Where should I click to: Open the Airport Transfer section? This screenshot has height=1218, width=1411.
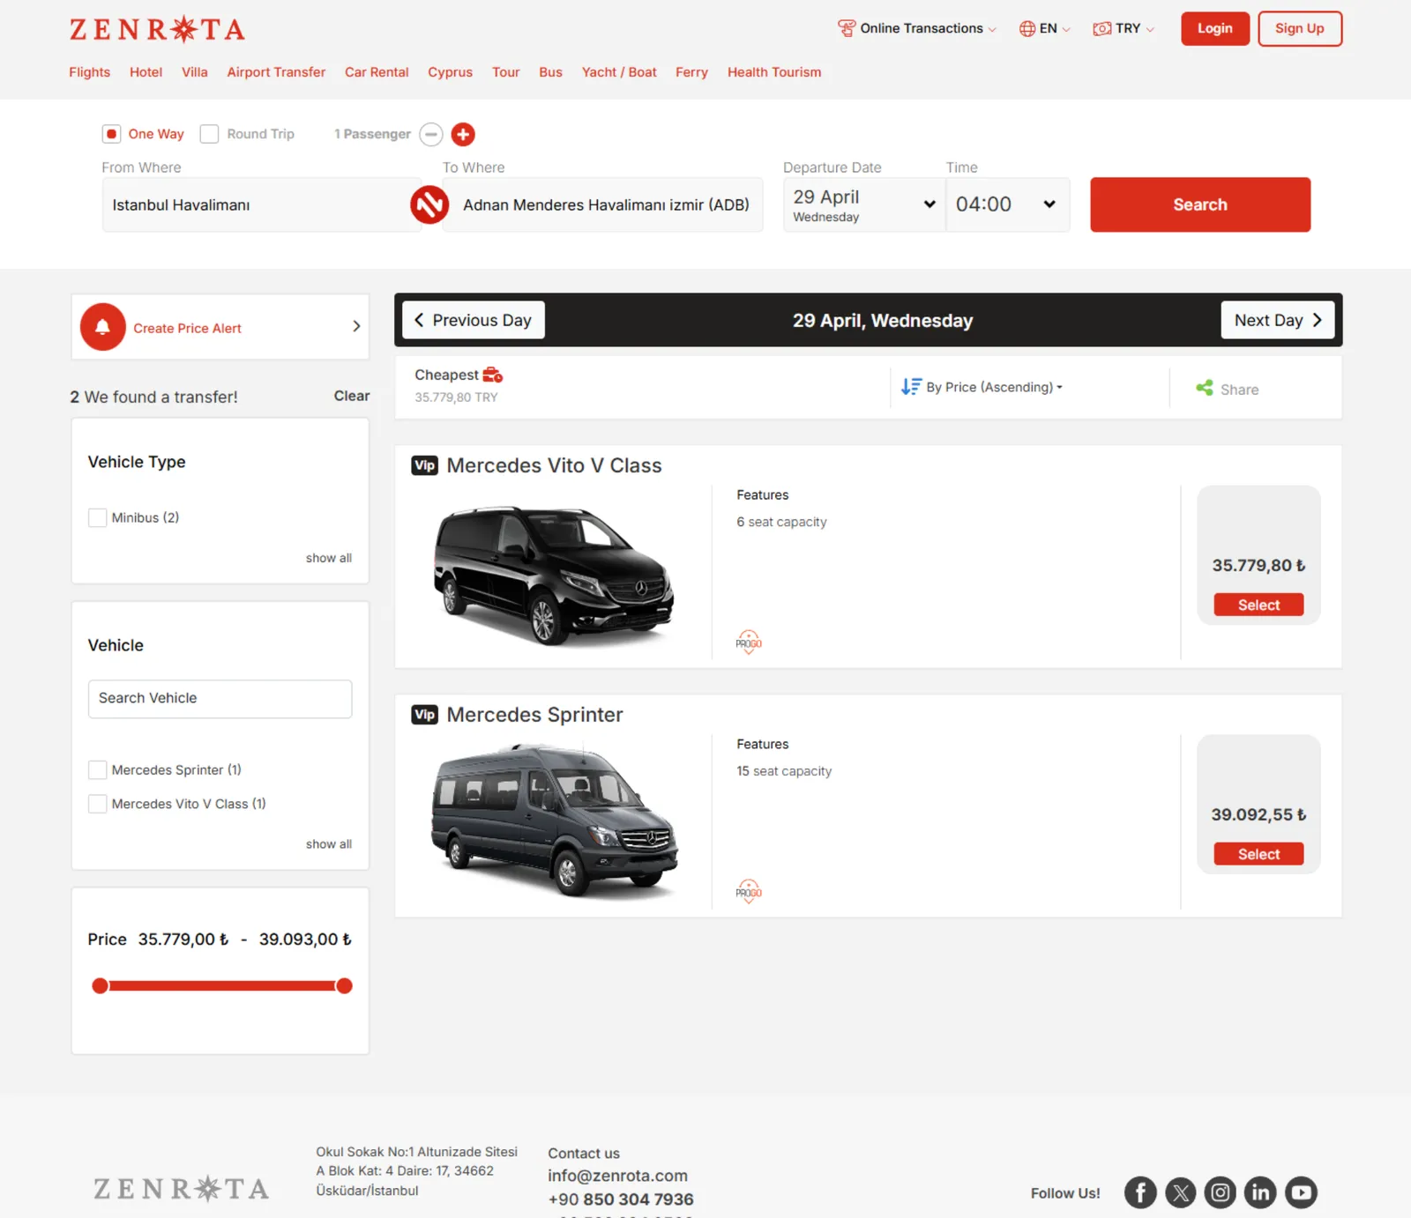coord(276,72)
